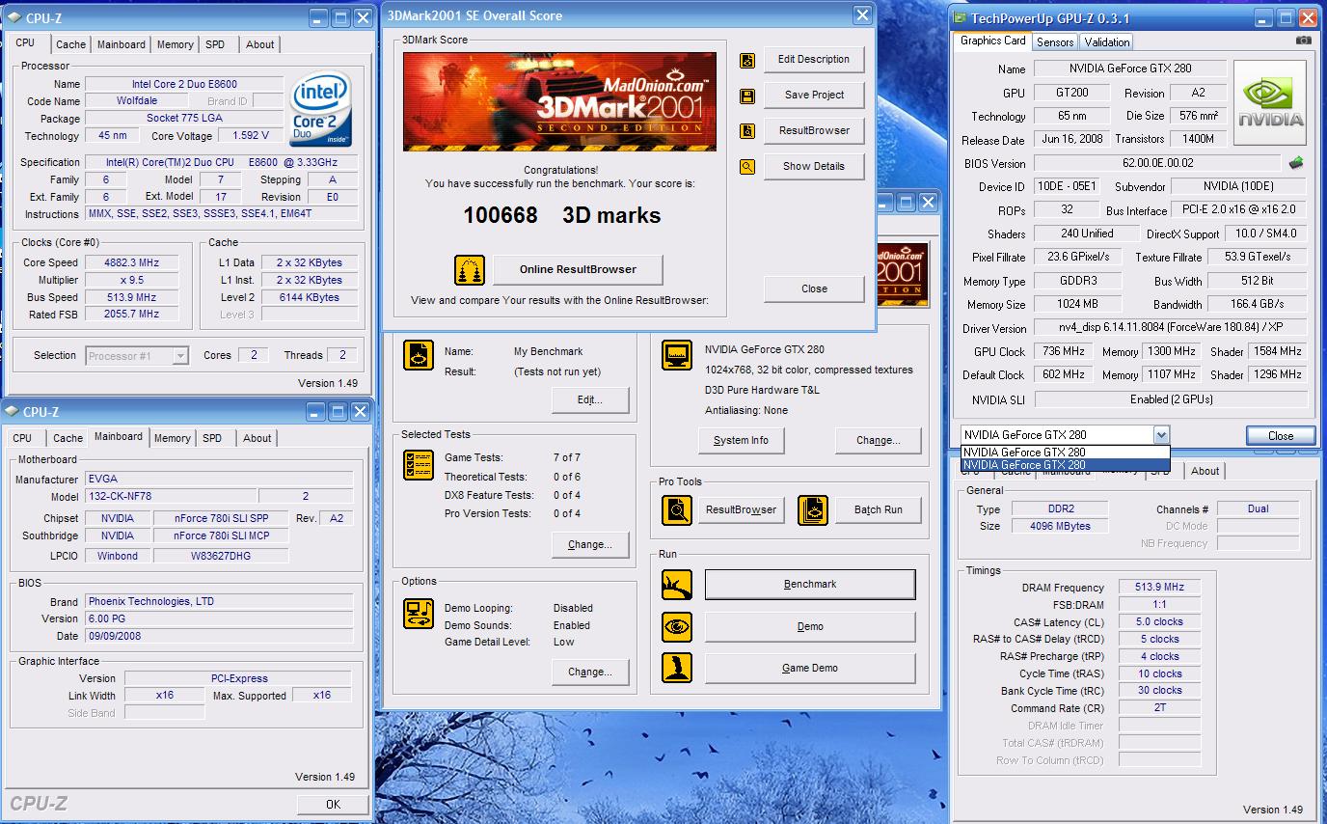This screenshot has height=824, width=1327.
Task: Click the Edit Description button
Action: [814, 60]
